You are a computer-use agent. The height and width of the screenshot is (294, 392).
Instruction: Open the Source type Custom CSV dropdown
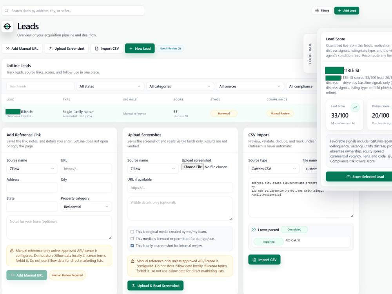click(x=274, y=169)
